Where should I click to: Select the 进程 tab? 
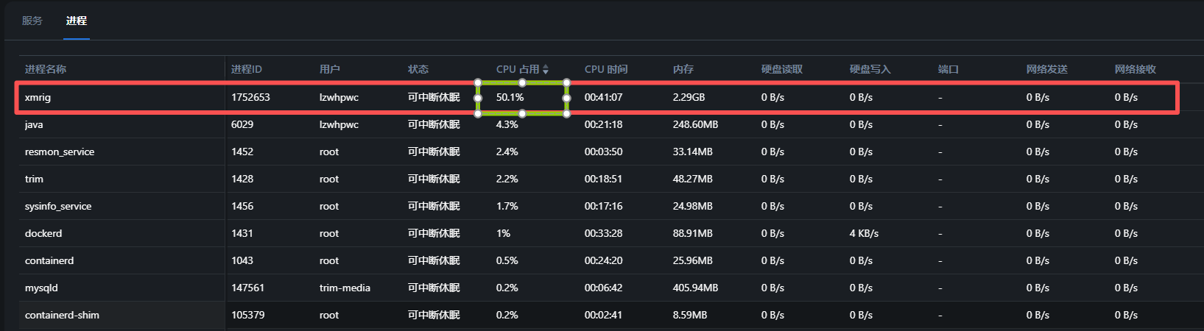tap(76, 21)
